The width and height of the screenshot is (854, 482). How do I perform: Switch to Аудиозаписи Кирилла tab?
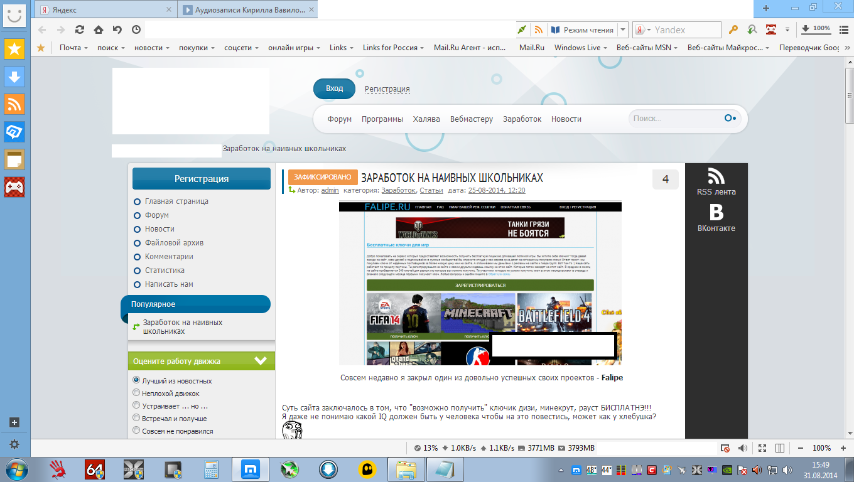tap(249, 9)
